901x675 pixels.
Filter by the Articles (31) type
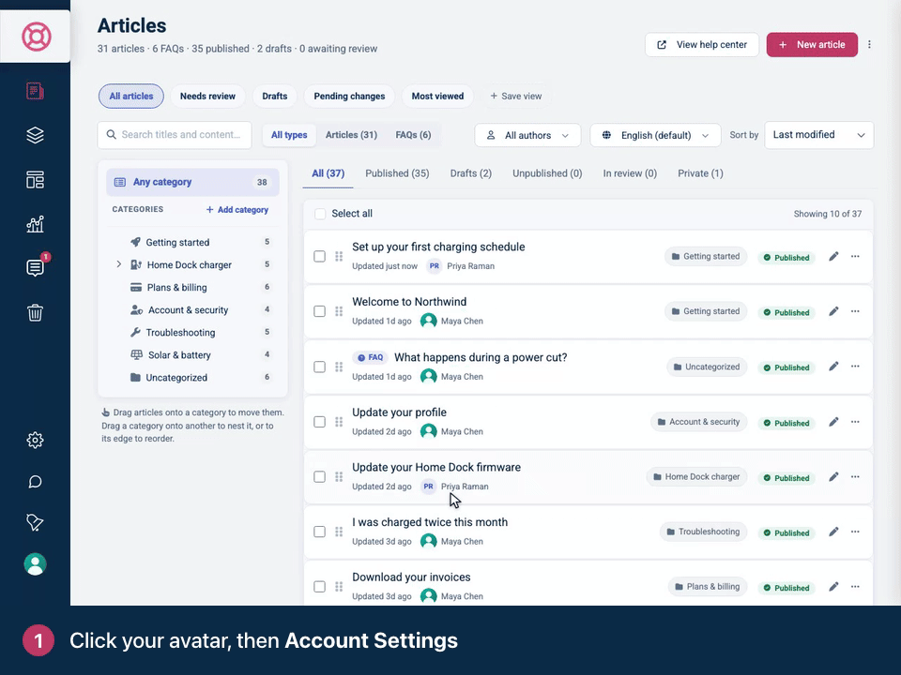(x=351, y=135)
